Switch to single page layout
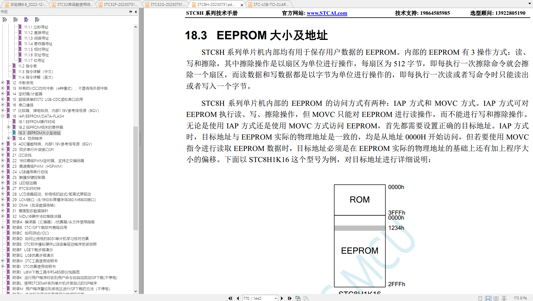533x301 pixels. [x=480, y=298]
